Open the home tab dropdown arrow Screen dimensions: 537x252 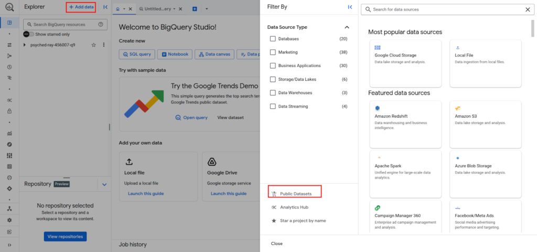(x=124, y=9)
